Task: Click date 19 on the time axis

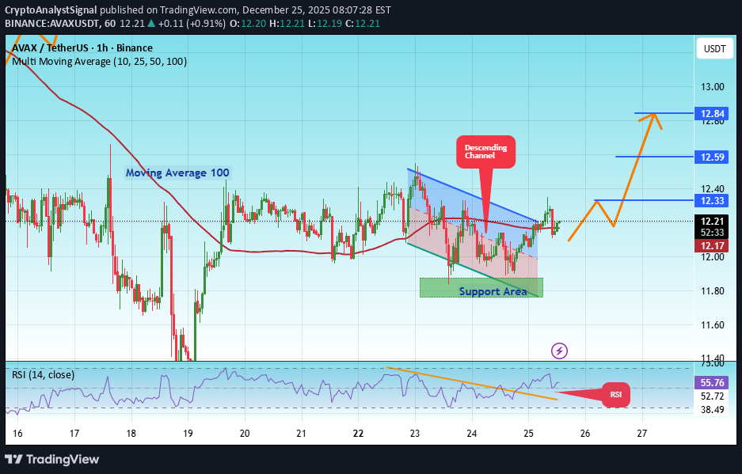Action: [x=188, y=434]
